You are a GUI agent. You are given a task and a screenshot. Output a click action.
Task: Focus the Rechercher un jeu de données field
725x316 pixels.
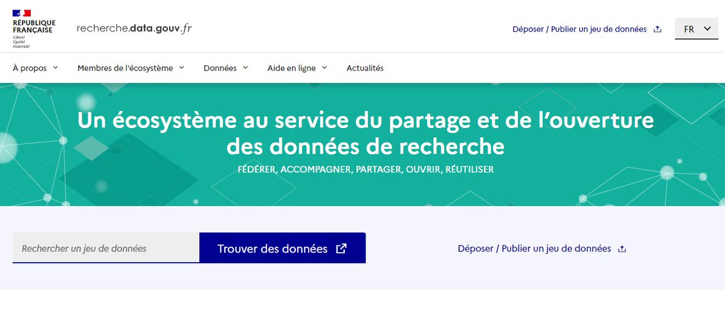point(106,248)
